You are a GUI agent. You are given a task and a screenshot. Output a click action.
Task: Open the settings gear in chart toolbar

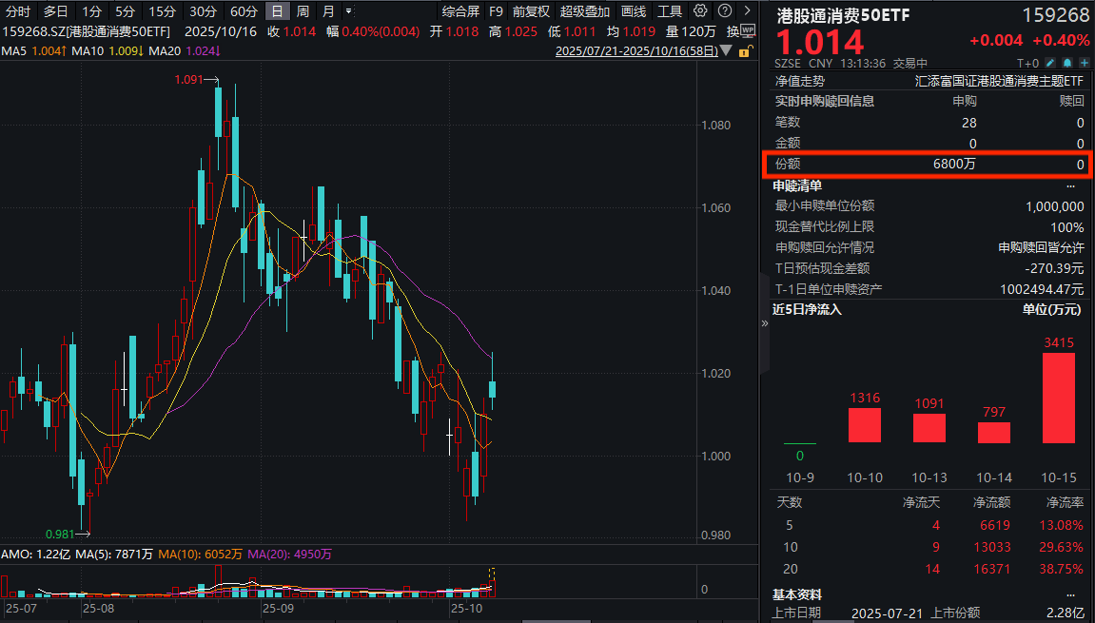(x=700, y=11)
